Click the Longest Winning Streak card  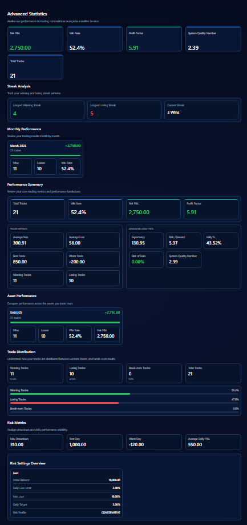tap(47, 110)
